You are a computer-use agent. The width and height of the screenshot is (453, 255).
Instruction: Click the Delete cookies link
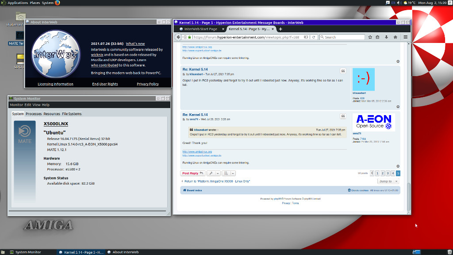[x=358, y=190]
